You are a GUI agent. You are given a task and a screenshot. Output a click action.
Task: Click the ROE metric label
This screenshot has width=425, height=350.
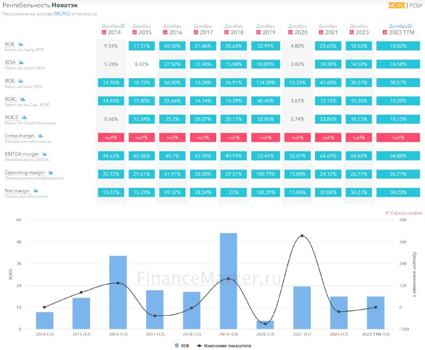point(10,44)
